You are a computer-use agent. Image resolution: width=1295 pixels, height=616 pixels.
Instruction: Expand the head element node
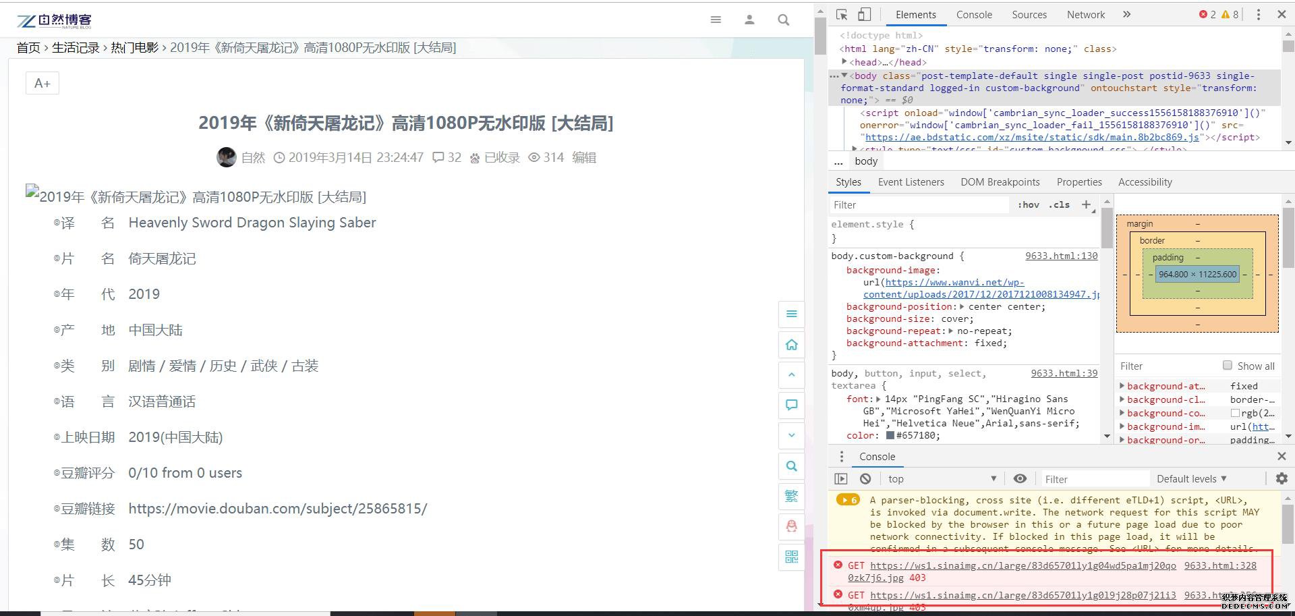tap(844, 61)
